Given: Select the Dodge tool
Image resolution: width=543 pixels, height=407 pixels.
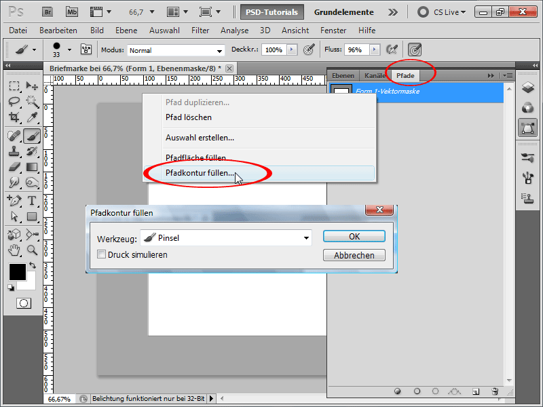Looking at the screenshot, I should tap(32, 182).
